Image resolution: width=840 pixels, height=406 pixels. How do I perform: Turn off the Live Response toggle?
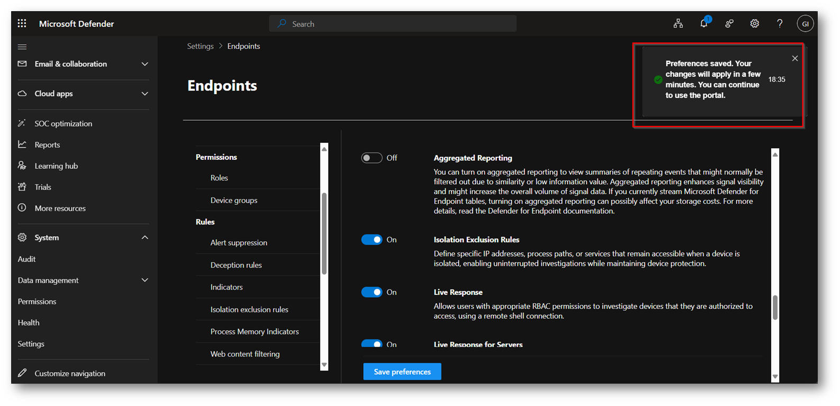(372, 292)
